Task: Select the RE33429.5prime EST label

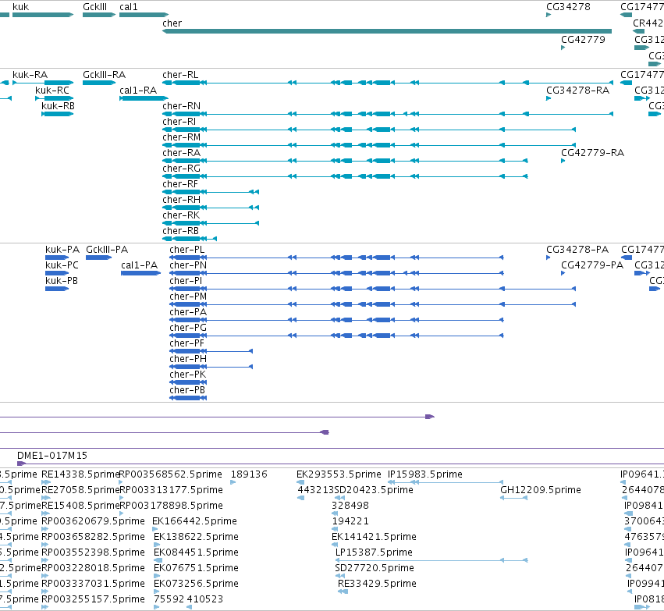Action: tap(377, 584)
